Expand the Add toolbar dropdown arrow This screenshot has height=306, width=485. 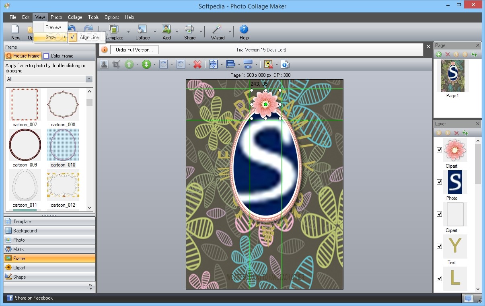(x=177, y=32)
